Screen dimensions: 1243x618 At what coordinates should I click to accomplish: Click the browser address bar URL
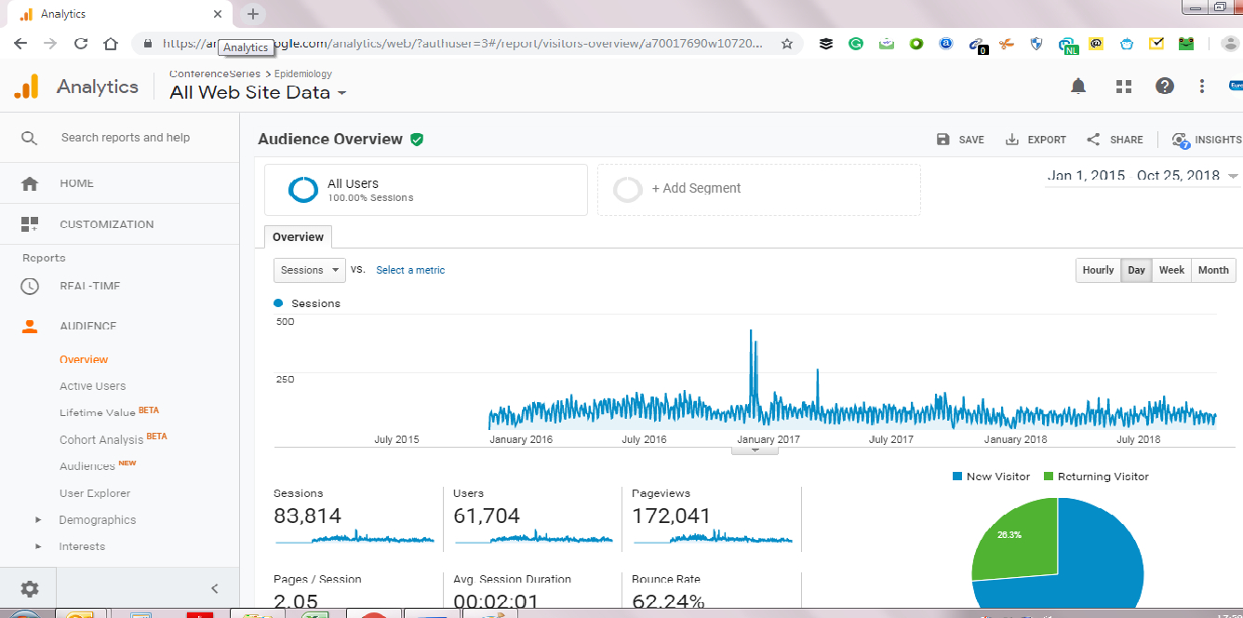pyautogui.click(x=462, y=44)
